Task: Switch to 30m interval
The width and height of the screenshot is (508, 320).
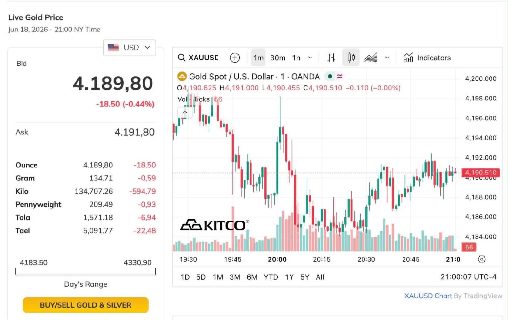Action: coord(278,58)
